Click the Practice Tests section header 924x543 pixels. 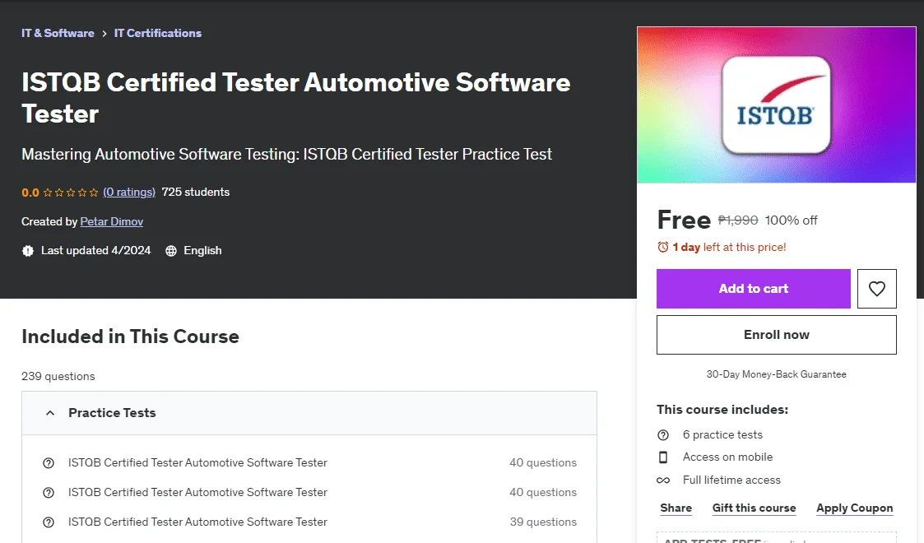(309, 413)
